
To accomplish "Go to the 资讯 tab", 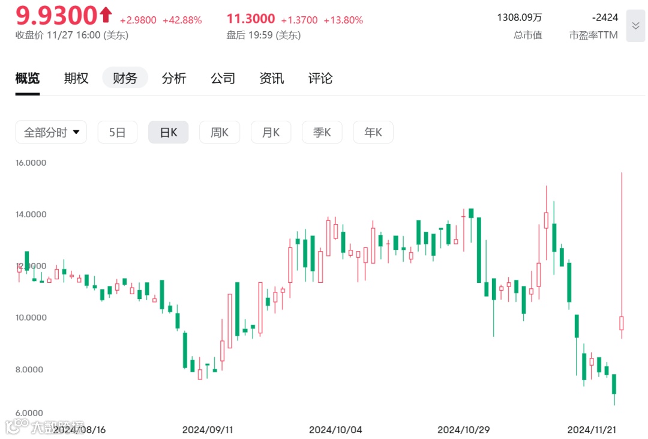I will tap(272, 78).
